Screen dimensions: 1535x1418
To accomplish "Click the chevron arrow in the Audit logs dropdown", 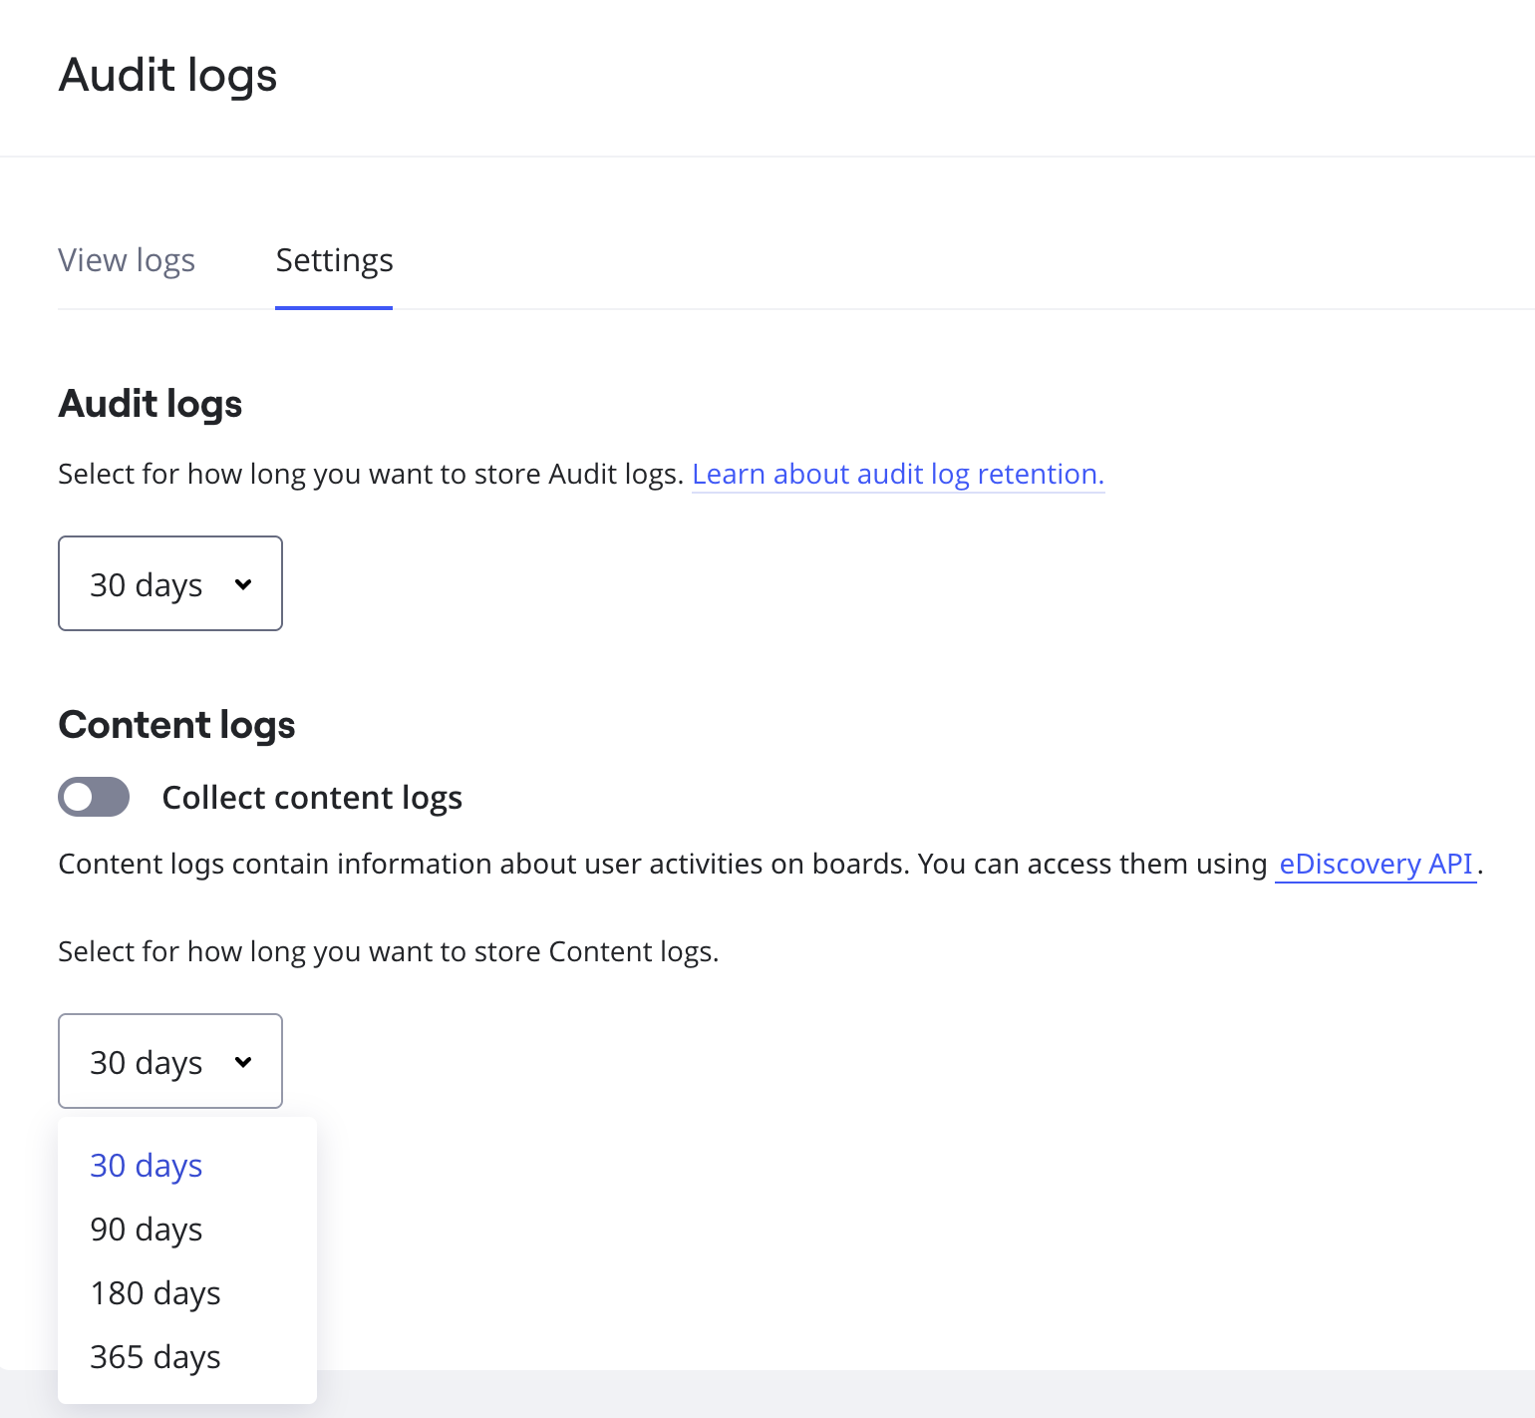I will tap(243, 584).
